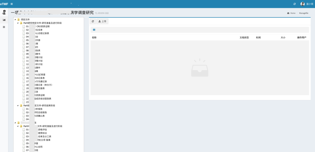Open the user avatar in header
This screenshot has width=315, height=152.
point(302,4)
